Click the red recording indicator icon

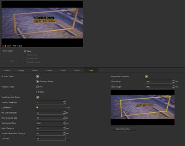3,46
